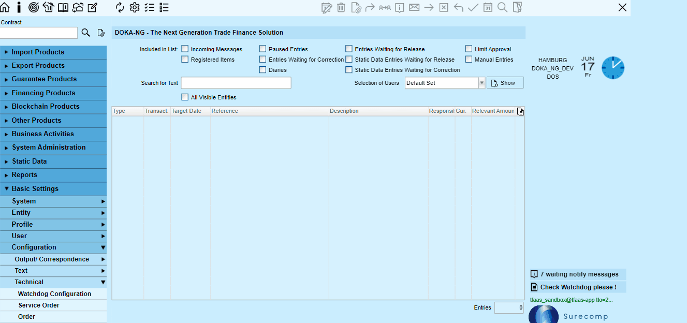Expand Blockchain Products menu
Viewport: 687px width, 323px height.
coord(53,107)
